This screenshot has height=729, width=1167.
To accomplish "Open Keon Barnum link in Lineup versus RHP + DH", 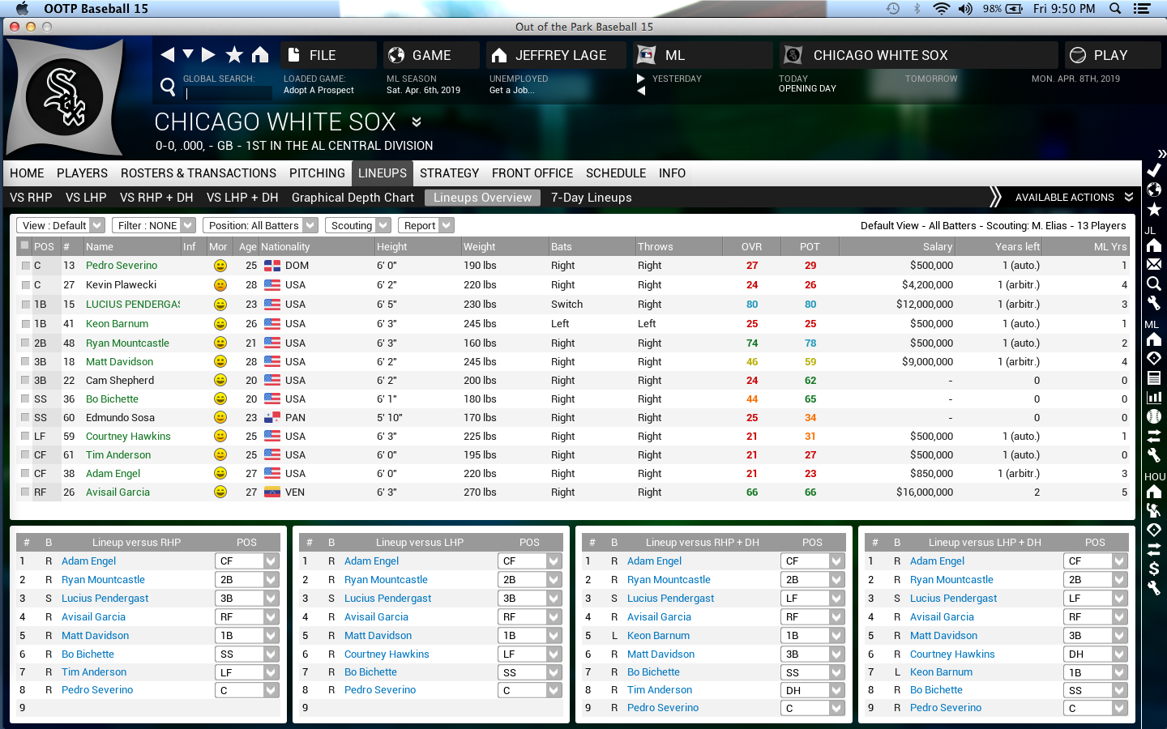I will point(658,636).
